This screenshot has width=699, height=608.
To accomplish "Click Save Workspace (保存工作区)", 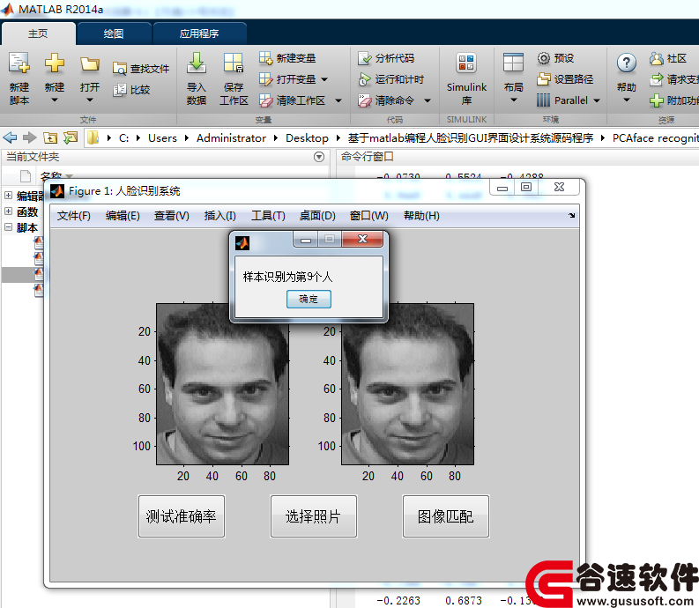I will [234, 78].
